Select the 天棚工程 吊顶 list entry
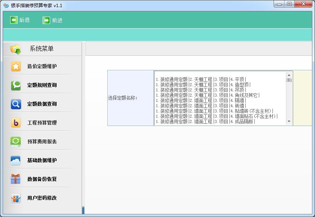The height and width of the screenshot is (217, 315). pos(200,90)
